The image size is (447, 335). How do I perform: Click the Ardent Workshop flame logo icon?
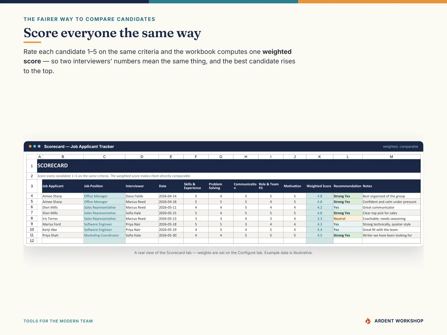click(368, 321)
